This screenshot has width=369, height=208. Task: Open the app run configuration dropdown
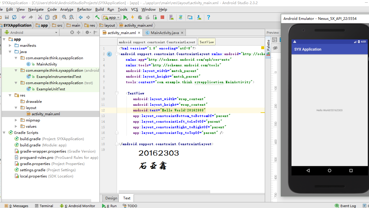(x=111, y=17)
